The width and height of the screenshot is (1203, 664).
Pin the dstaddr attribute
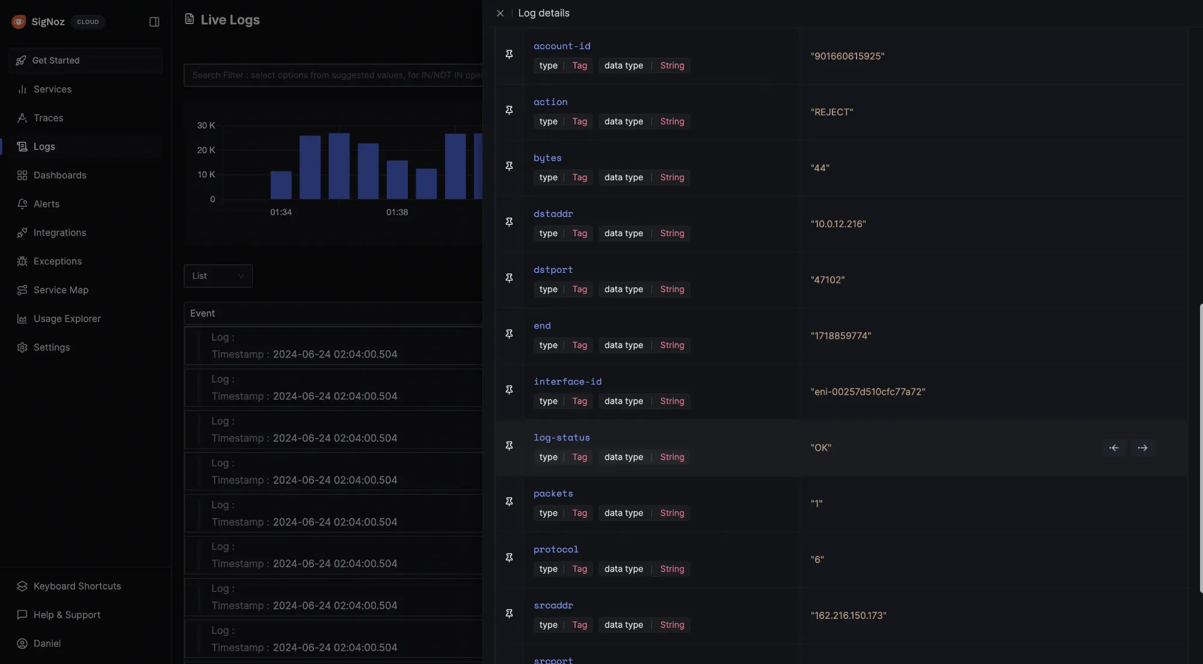tap(509, 222)
